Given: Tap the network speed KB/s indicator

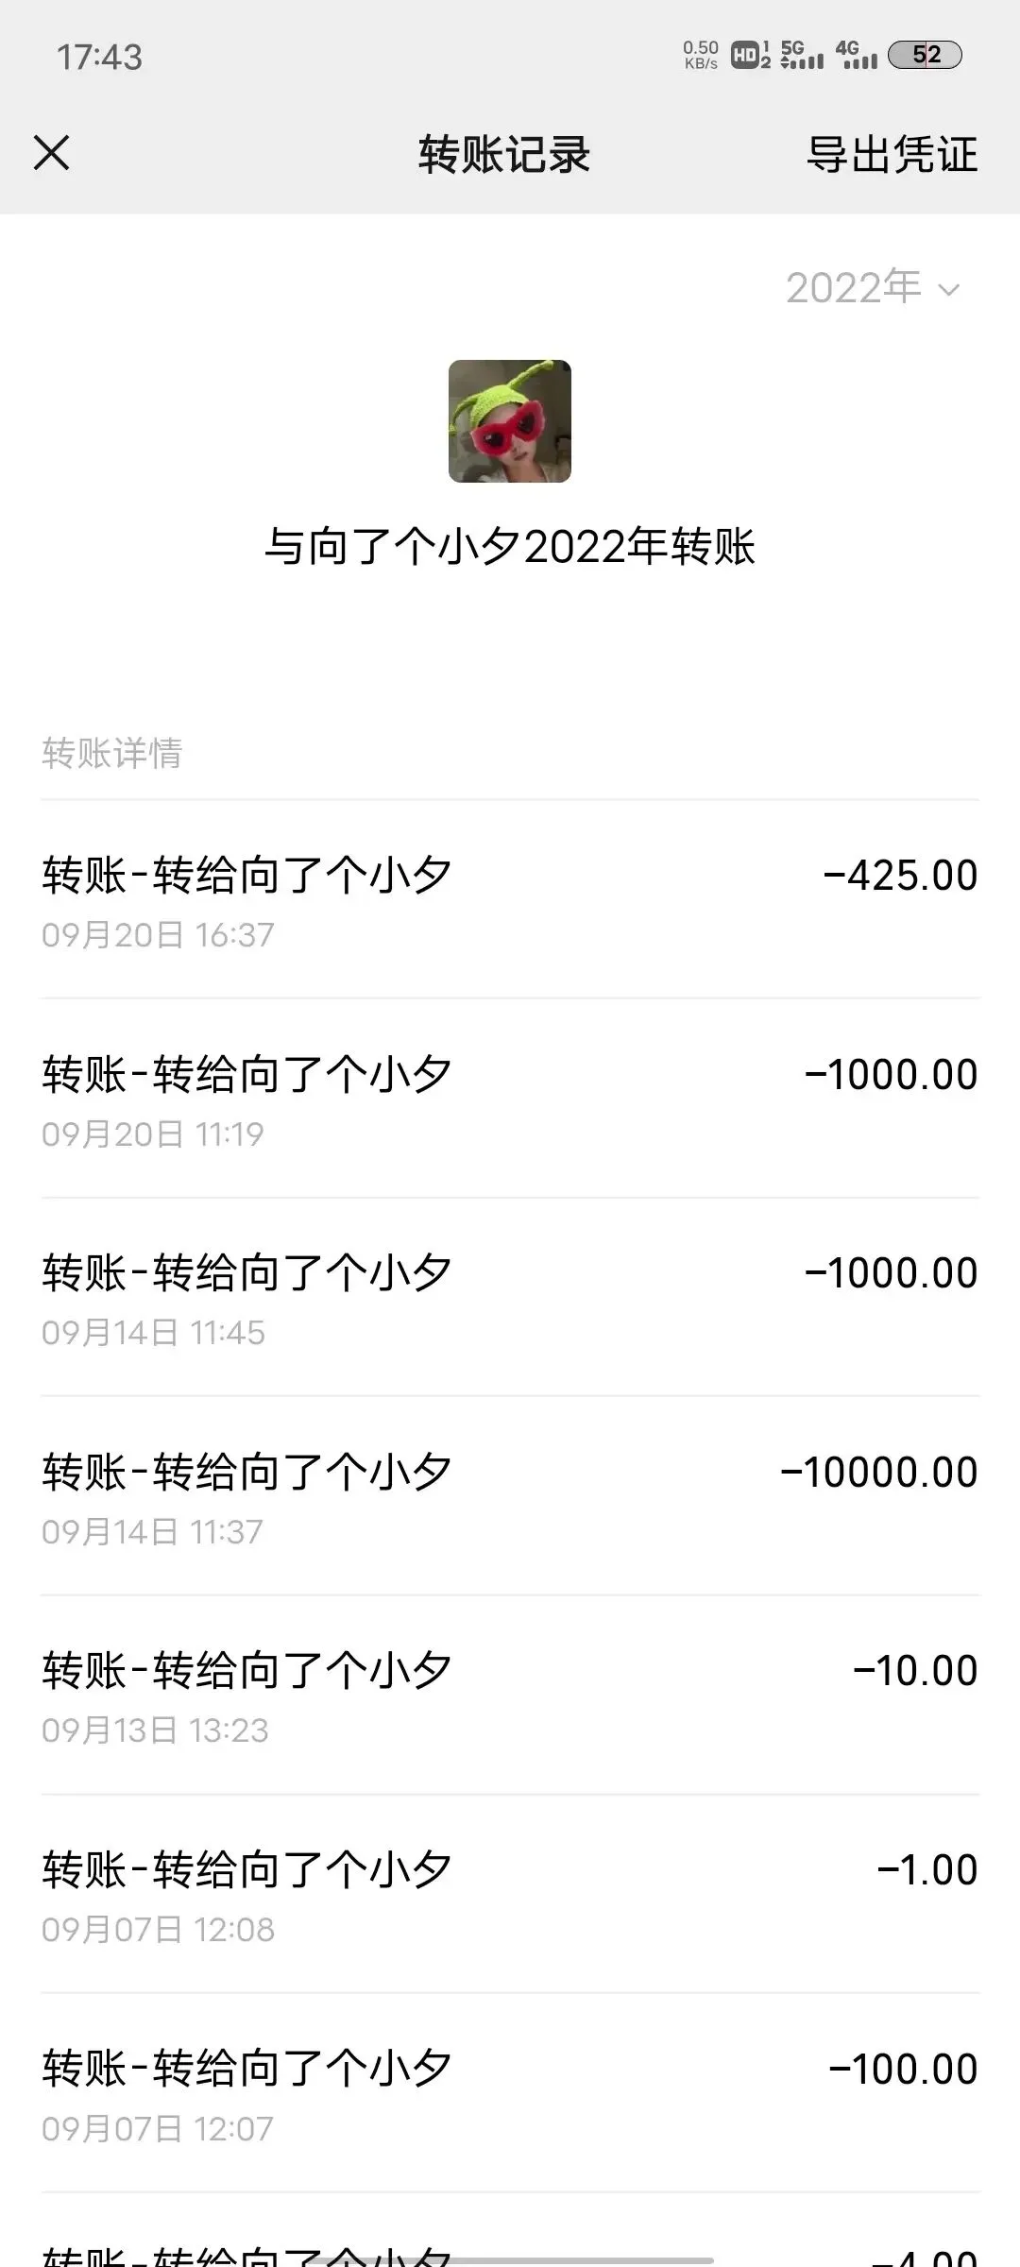Looking at the screenshot, I should click(x=701, y=55).
